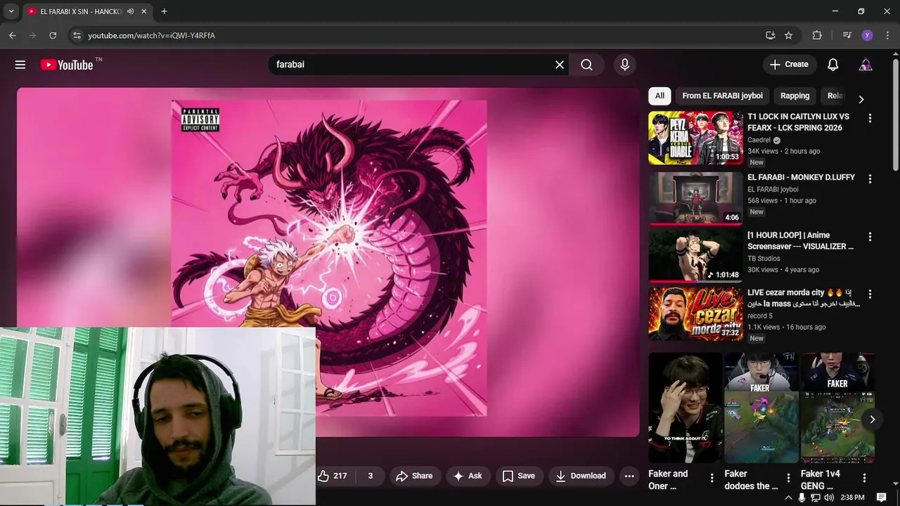This screenshot has width=900, height=506.
Task: Select the All filter chip
Action: [660, 96]
